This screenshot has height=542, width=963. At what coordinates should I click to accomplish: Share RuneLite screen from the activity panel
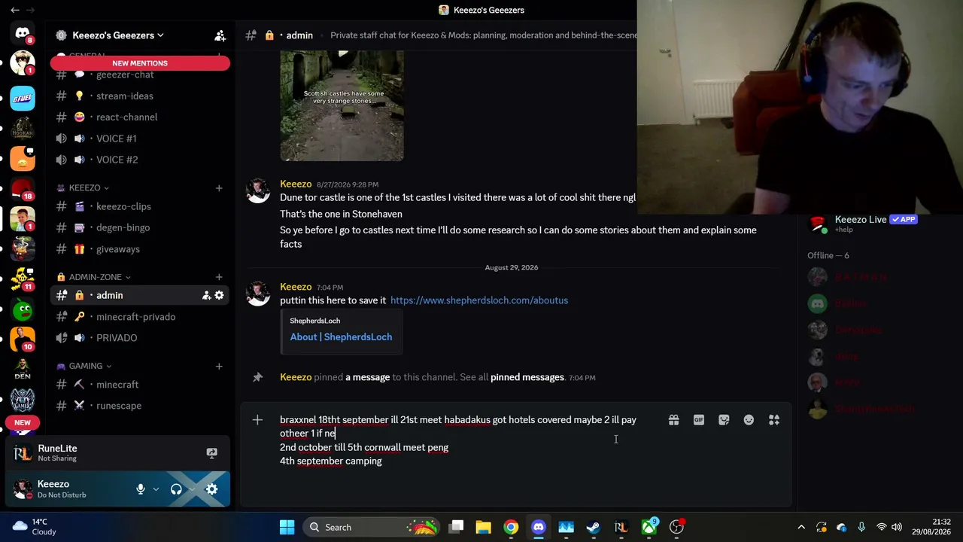(211, 453)
